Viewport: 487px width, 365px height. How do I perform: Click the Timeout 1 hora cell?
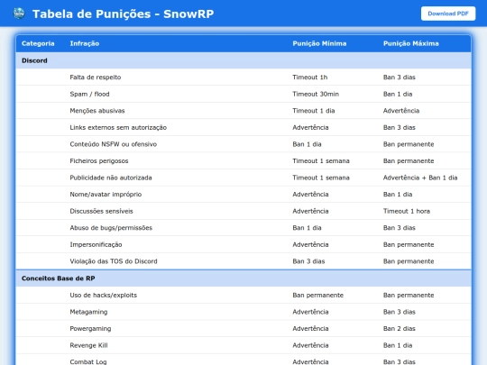(407, 212)
